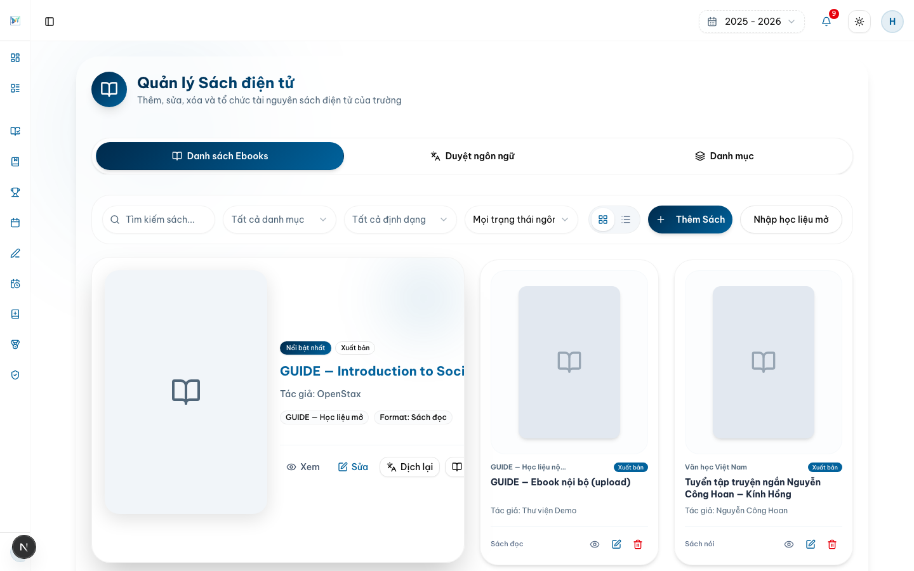914x571 pixels.
Task: View the Tuyển tập truyện ngắn eye icon
Action: pyautogui.click(x=789, y=544)
